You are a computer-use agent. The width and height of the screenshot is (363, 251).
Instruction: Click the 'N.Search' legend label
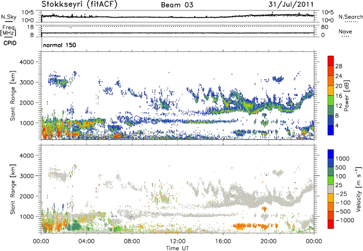(350, 17)
